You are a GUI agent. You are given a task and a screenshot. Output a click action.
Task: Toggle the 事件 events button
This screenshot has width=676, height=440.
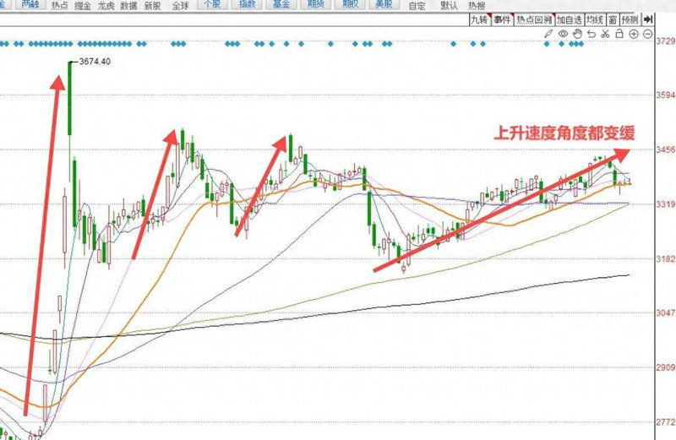point(503,19)
